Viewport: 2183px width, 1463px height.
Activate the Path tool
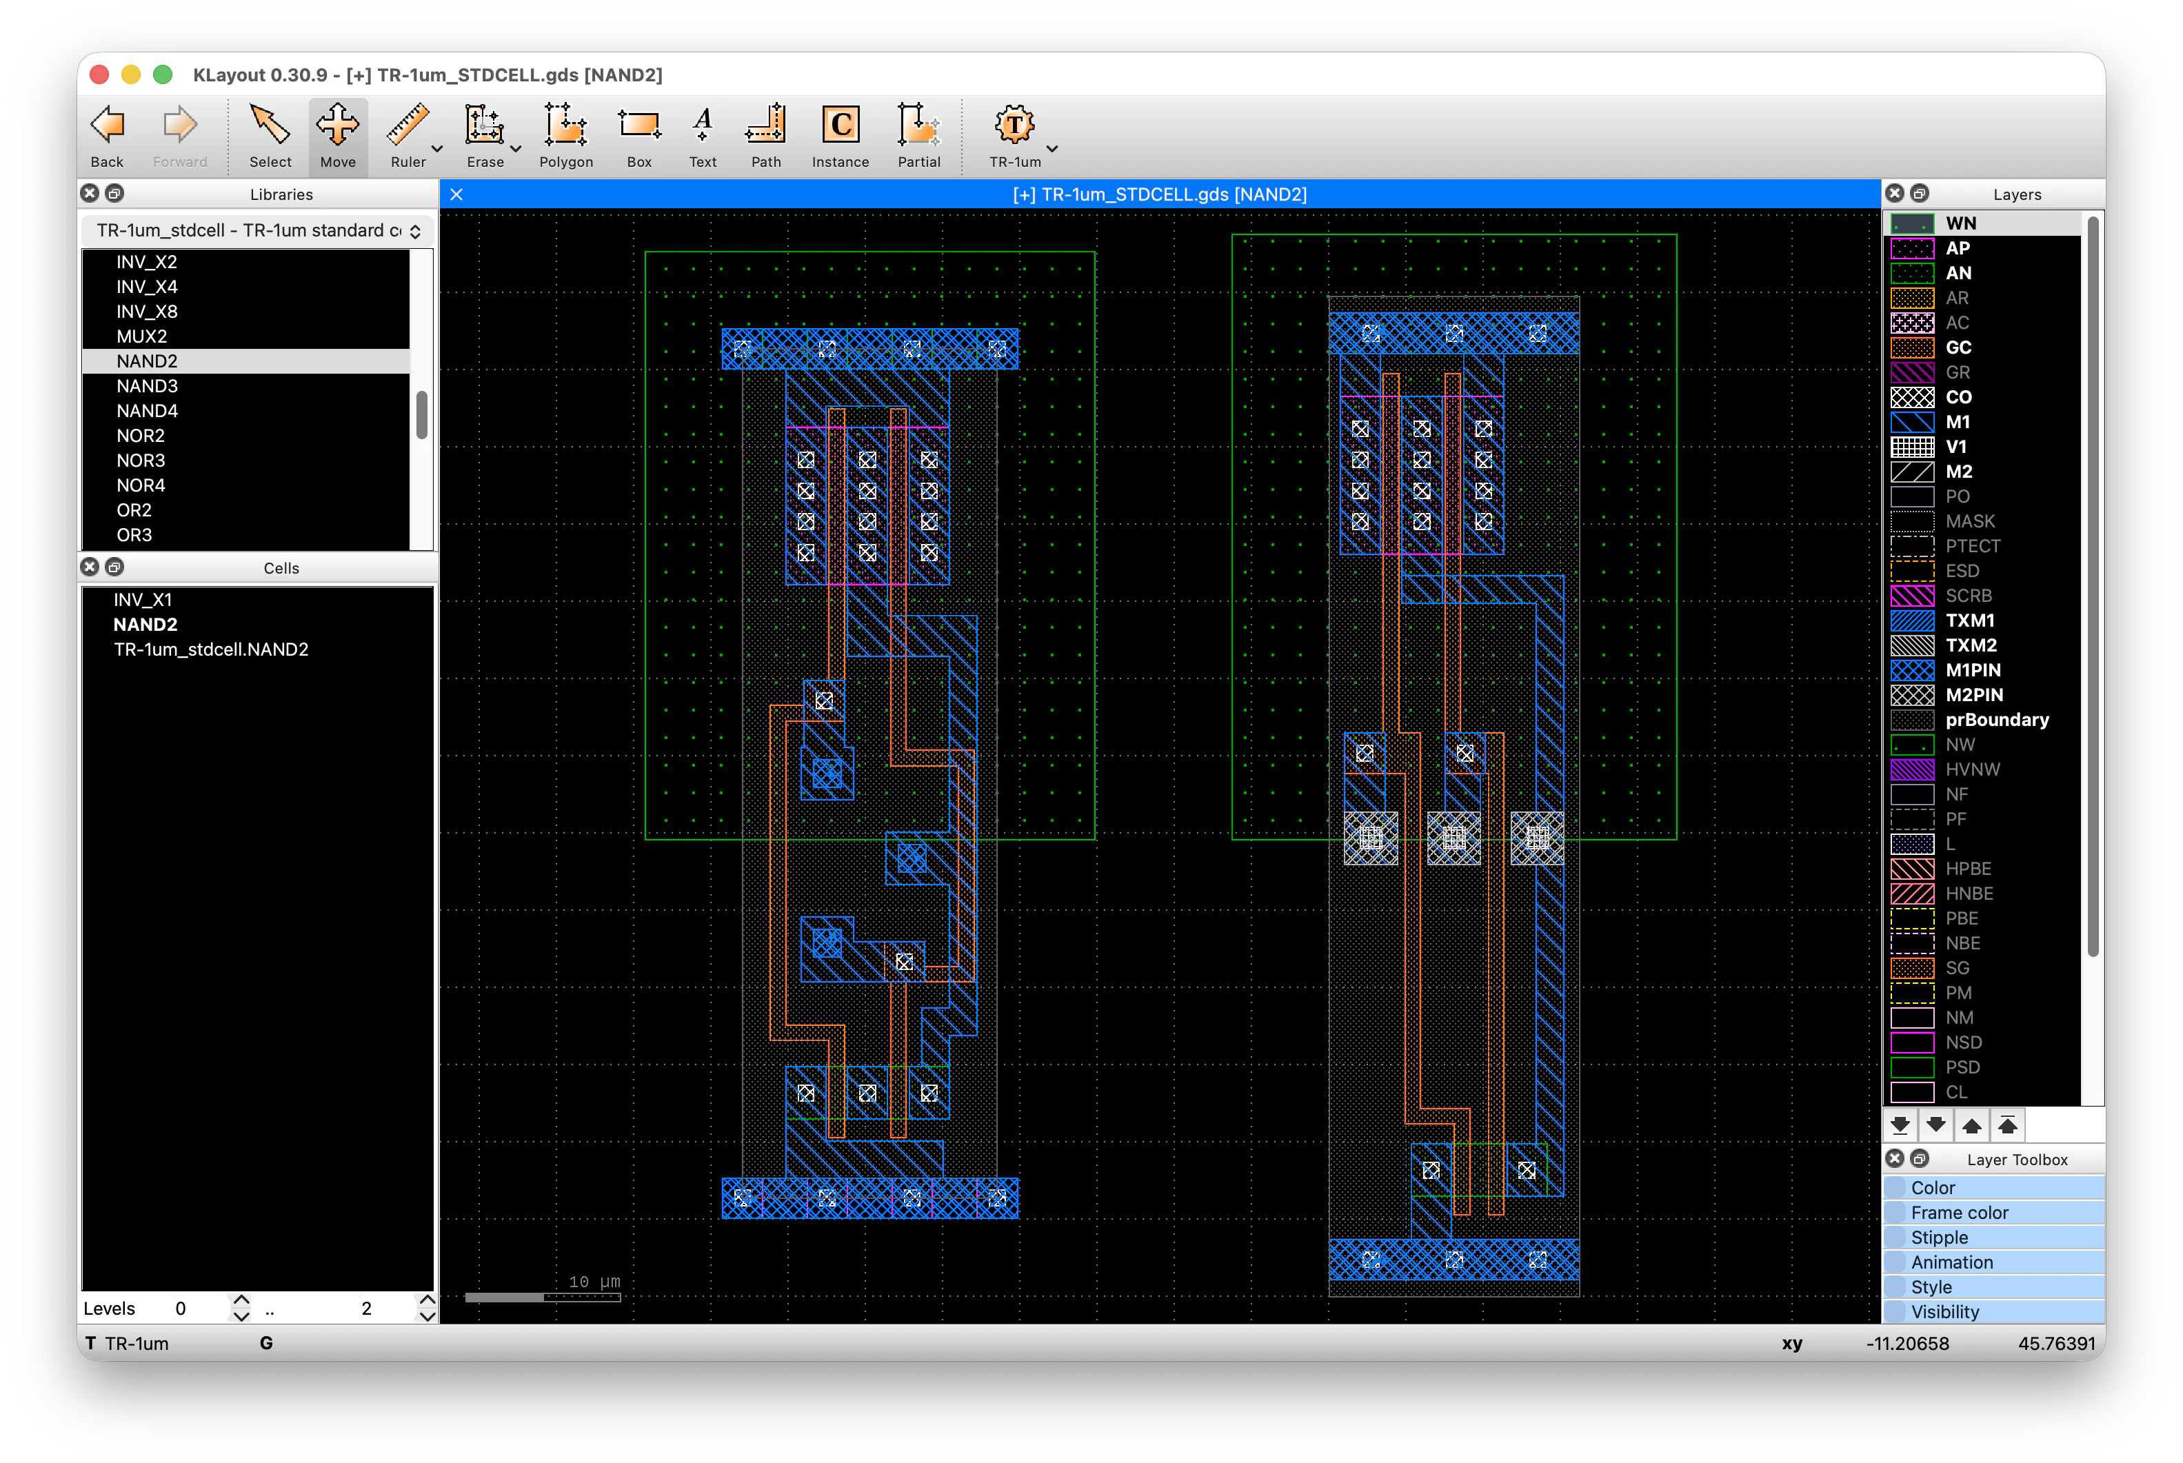pos(766,137)
